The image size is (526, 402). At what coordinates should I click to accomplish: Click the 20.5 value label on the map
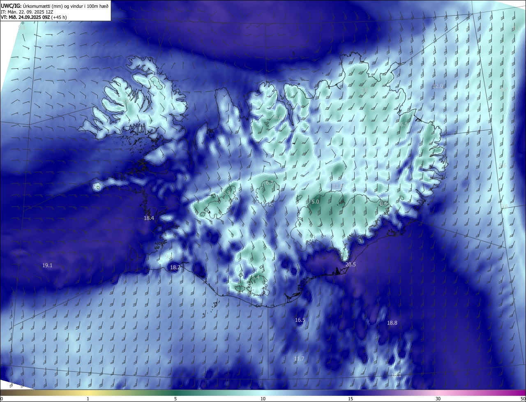pos(351,265)
